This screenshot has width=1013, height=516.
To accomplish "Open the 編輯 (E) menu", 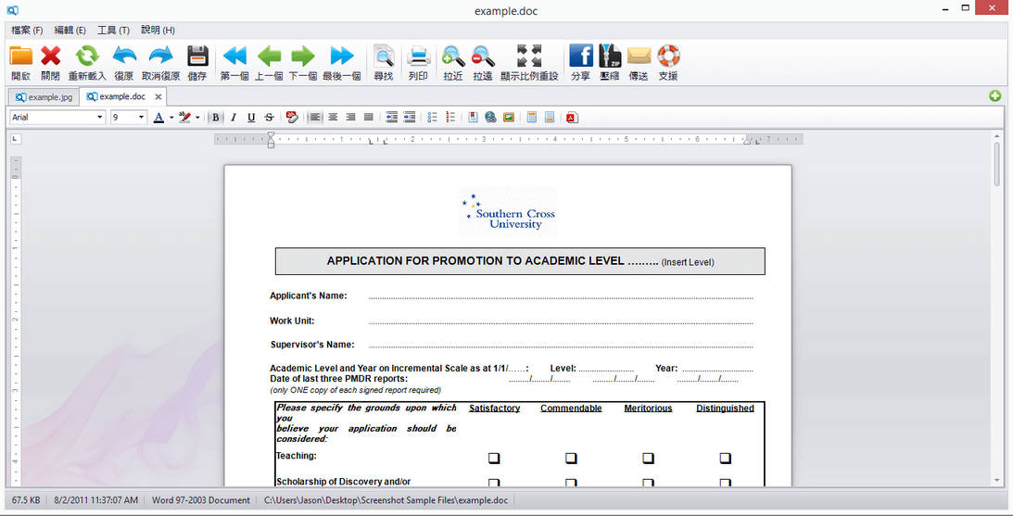I will pyautogui.click(x=70, y=31).
